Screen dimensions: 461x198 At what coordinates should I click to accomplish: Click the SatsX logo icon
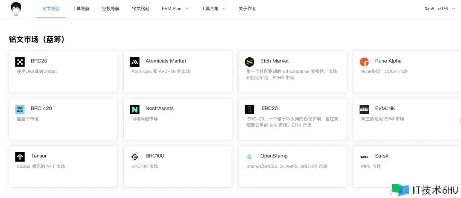pyautogui.click(x=364, y=157)
